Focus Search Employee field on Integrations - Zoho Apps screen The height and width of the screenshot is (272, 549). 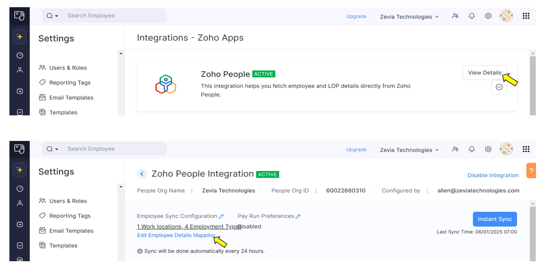[114, 16]
